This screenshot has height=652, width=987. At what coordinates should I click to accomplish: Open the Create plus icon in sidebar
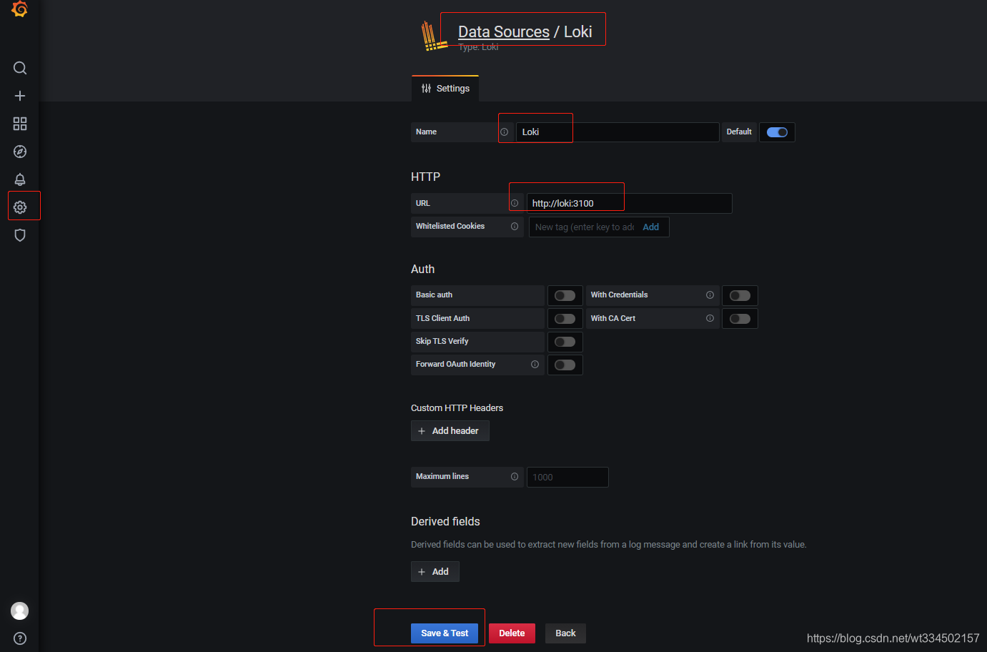click(20, 96)
